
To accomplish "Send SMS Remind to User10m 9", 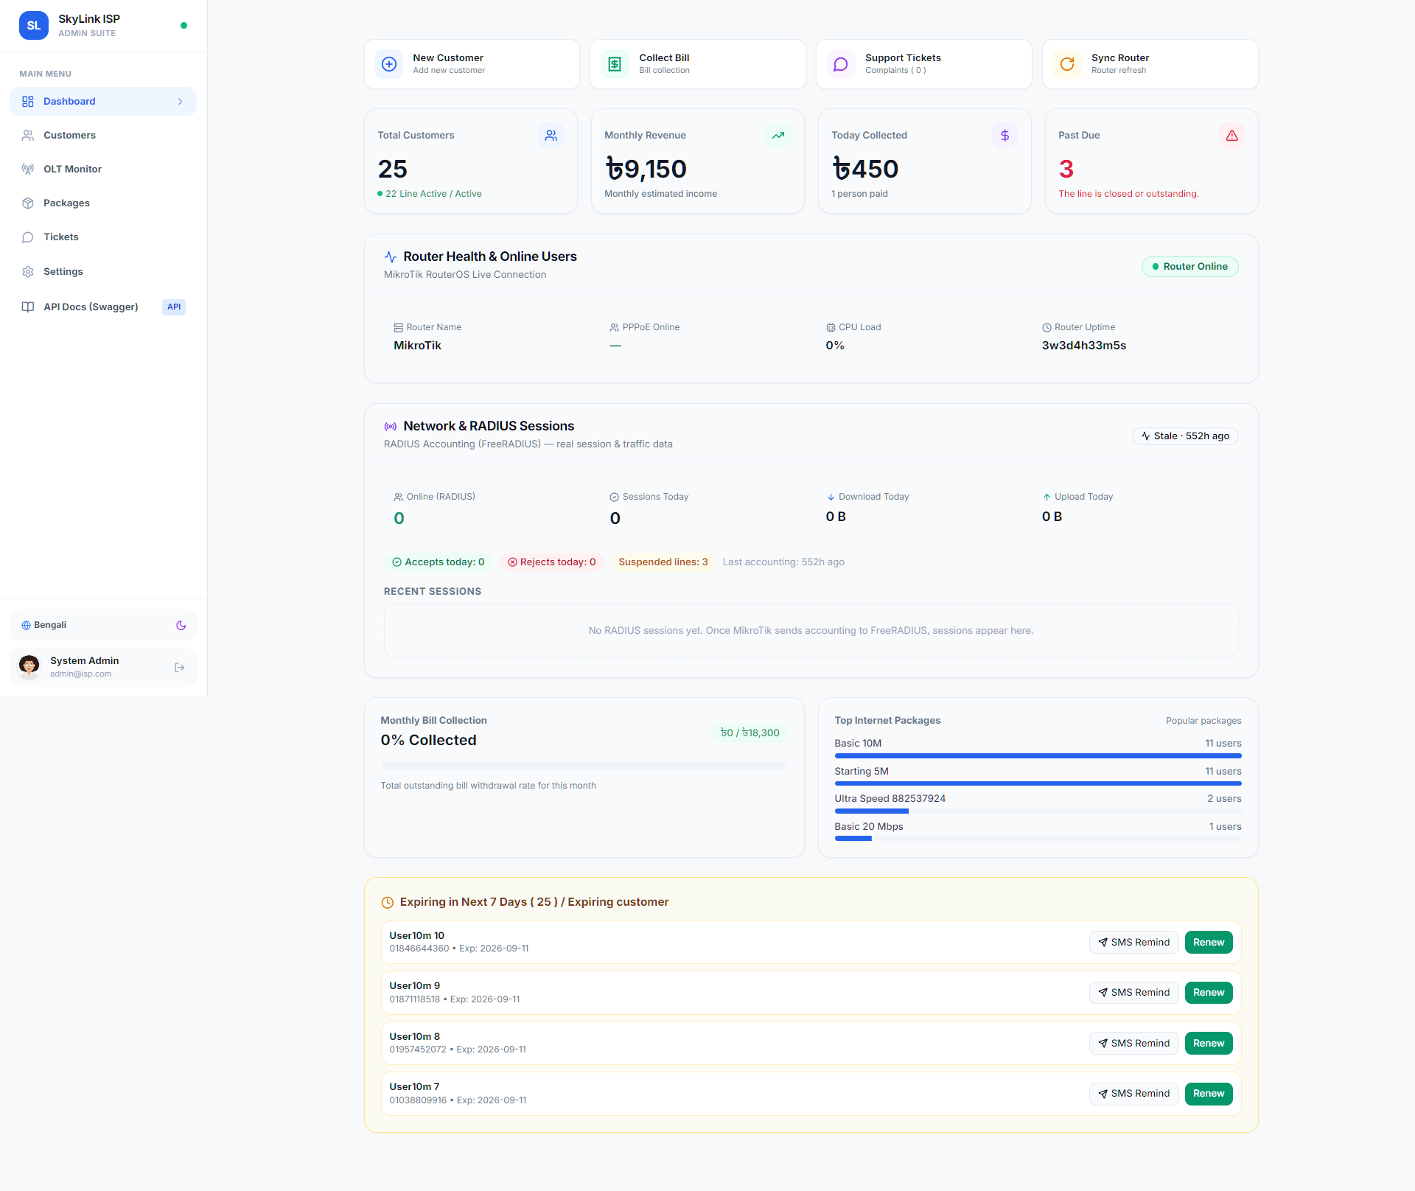I will [1134, 993].
